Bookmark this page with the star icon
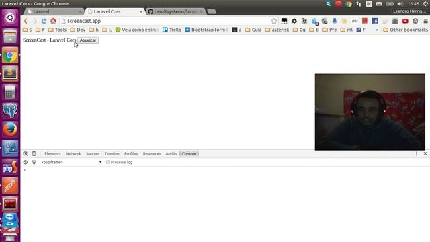 [274, 21]
